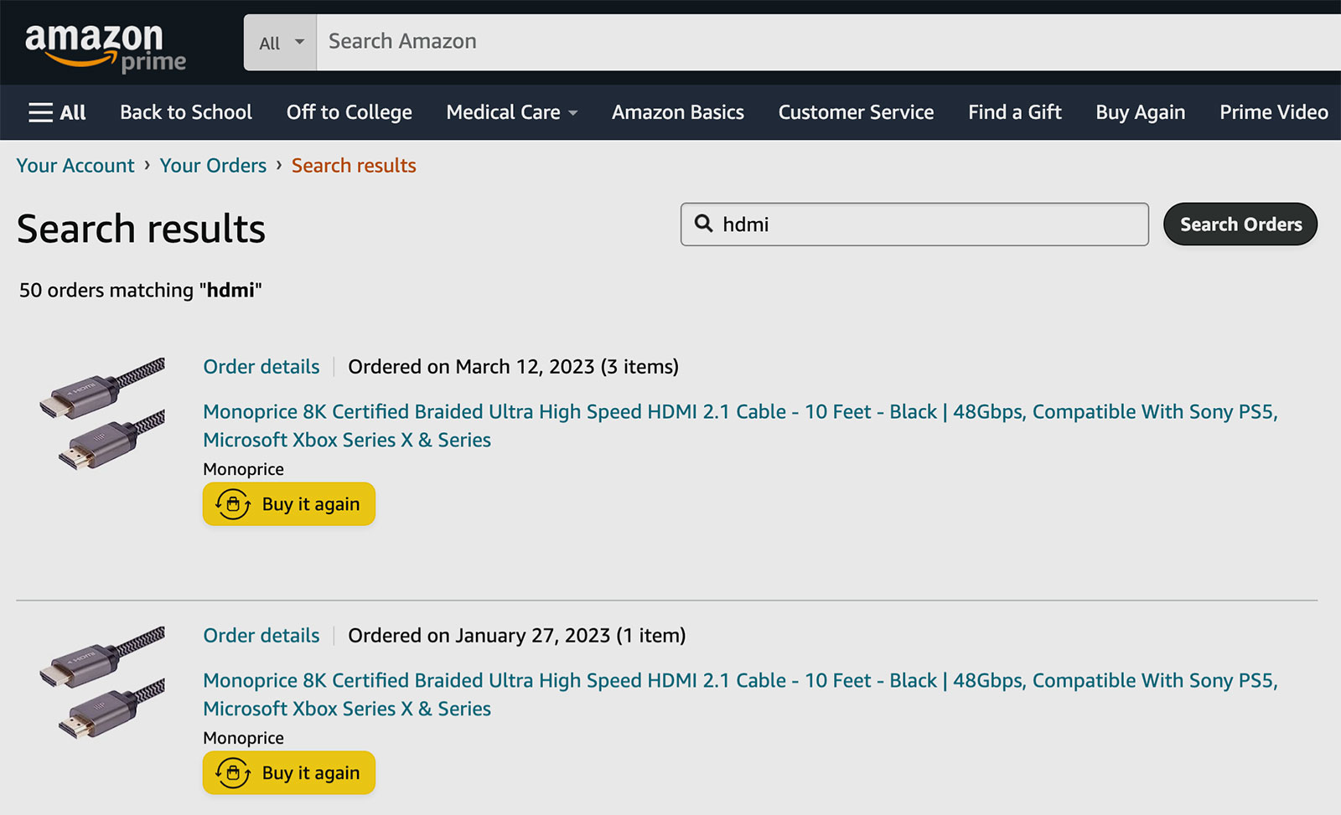
Task: Open Order details for March 12 order
Action: (x=261, y=367)
